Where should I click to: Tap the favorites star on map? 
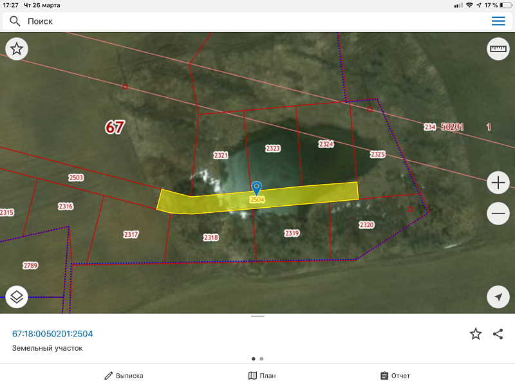[17, 49]
